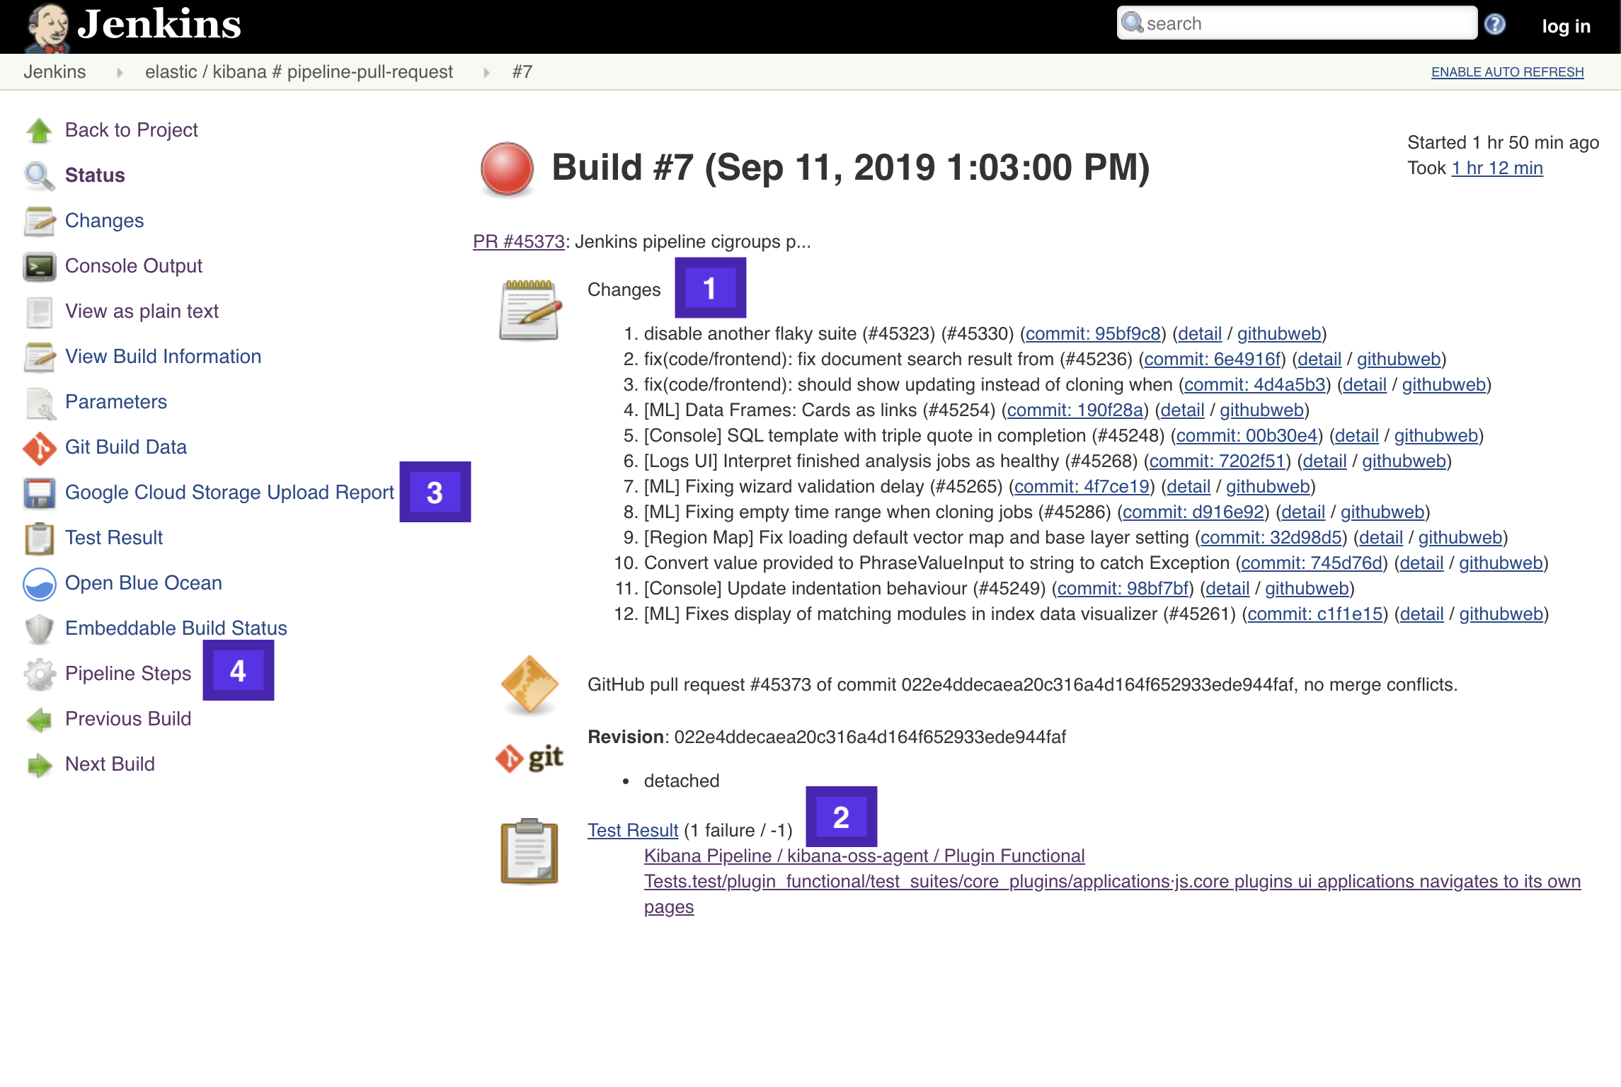This screenshot has height=1087, width=1621.
Task: Click the Embeddable Build Status toggle
Action: click(x=176, y=628)
